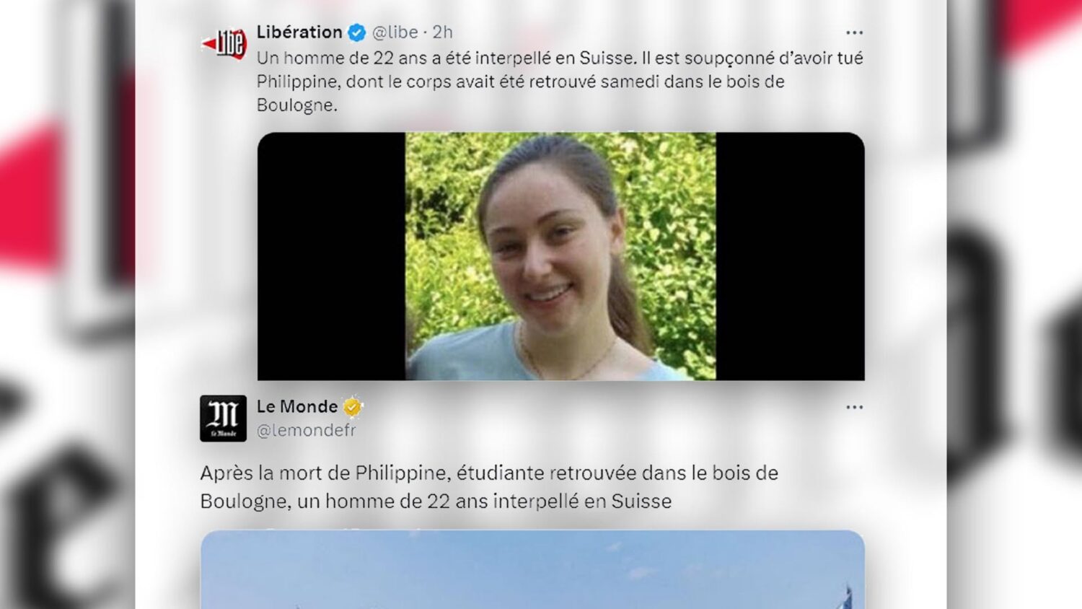Click Le Monde's gold verified badge

pos(352,407)
